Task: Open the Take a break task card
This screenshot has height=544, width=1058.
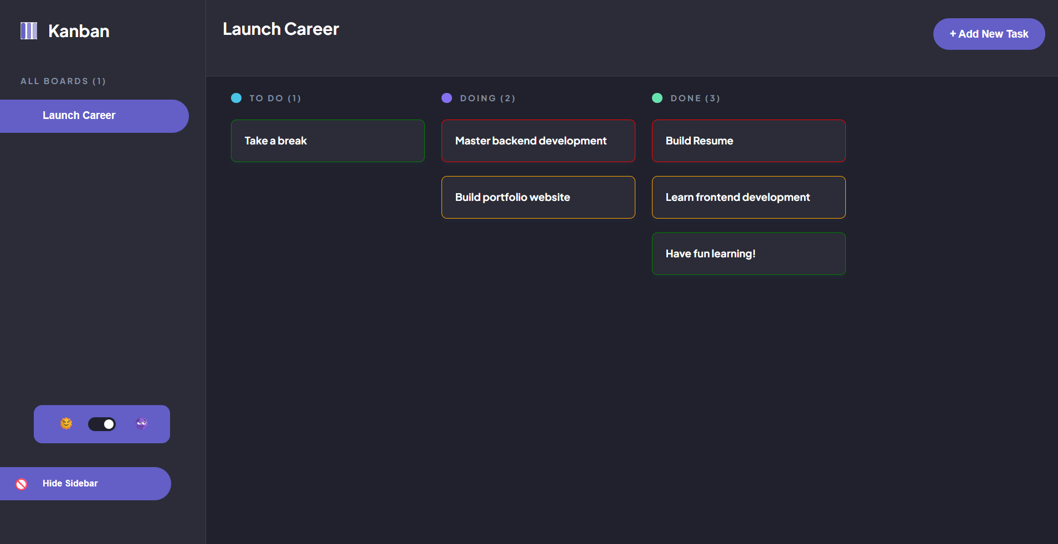Action: tap(328, 141)
